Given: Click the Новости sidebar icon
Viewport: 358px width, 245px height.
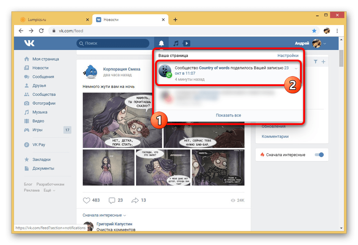Looking at the screenshot, I should pos(27,68).
